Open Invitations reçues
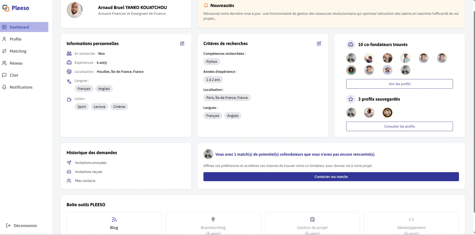This screenshot has height=235, width=475. (89, 172)
